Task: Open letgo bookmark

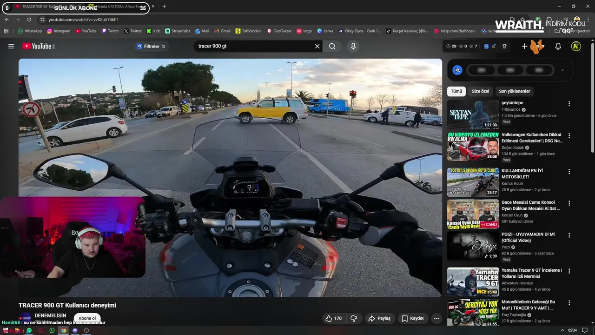Action: 304,31
